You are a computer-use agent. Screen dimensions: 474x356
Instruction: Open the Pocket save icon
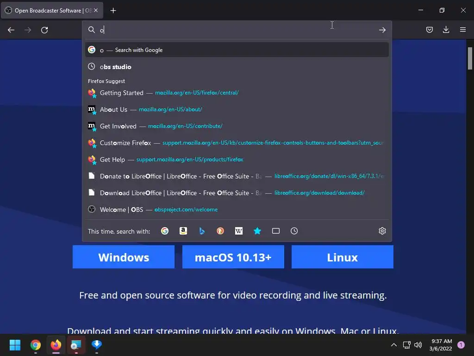coord(429,30)
